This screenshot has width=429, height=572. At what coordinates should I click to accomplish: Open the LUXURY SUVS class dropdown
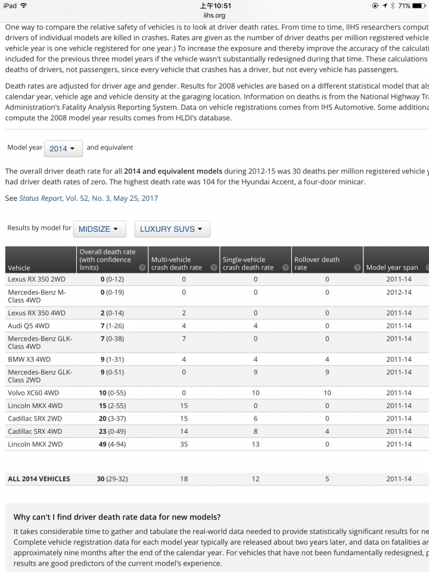click(172, 229)
